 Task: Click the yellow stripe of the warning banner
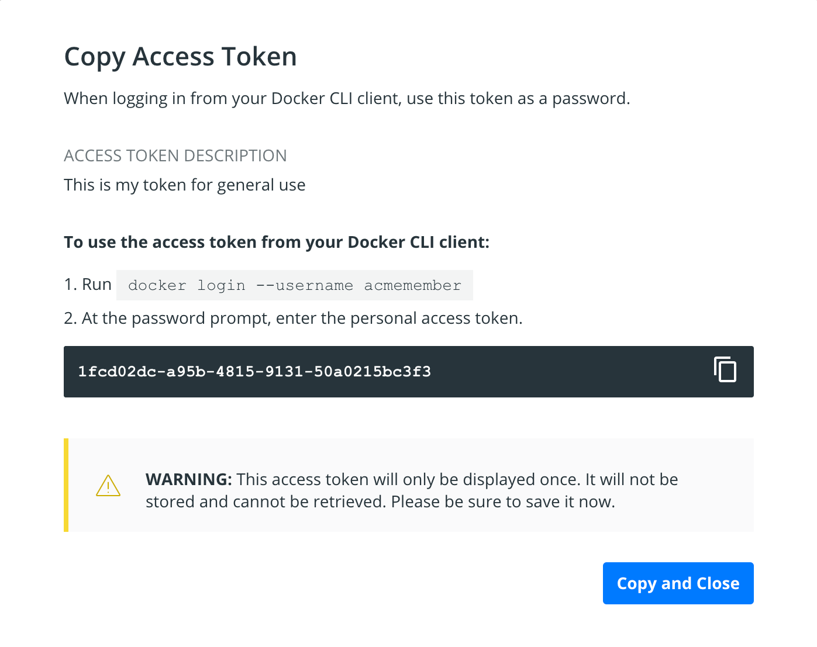tap(66, 485)
